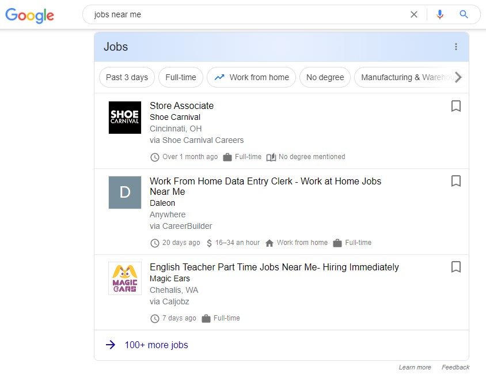The height and width of the screenshot is (381, 486).
Task: Open English Teacher Part Time Jobs listing
Action: coord(274,267)
